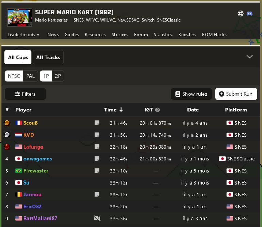Open Jarmou's player profile

[32, 194]
